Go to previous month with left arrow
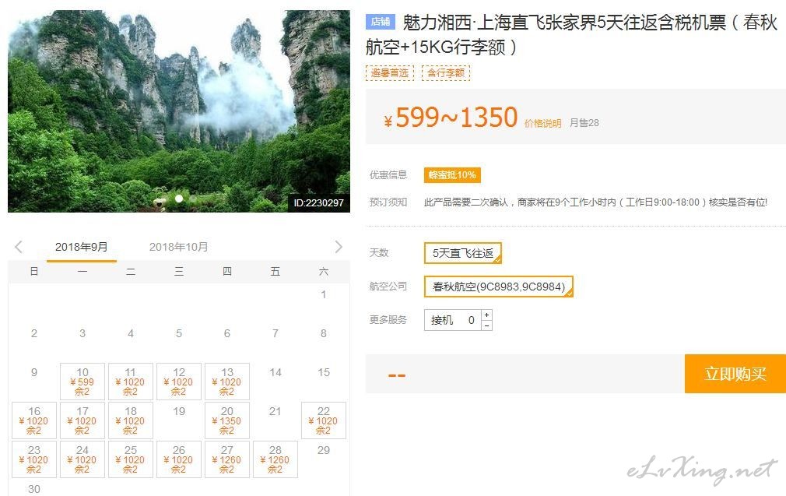The width and height of the screenshot is (786, 496). coord(19,247)
